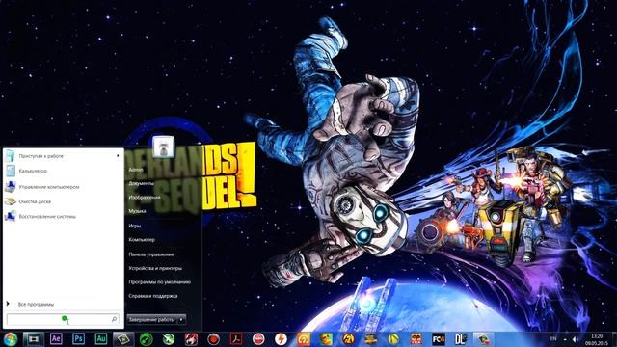Click the user account picture
The image size is (617, 347).
[163, 147]
